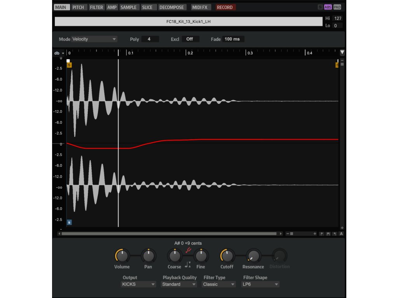Viewport: 398px width, 298px height.
Task: Click the zoom to start marker icon
Action: point(321,234)
